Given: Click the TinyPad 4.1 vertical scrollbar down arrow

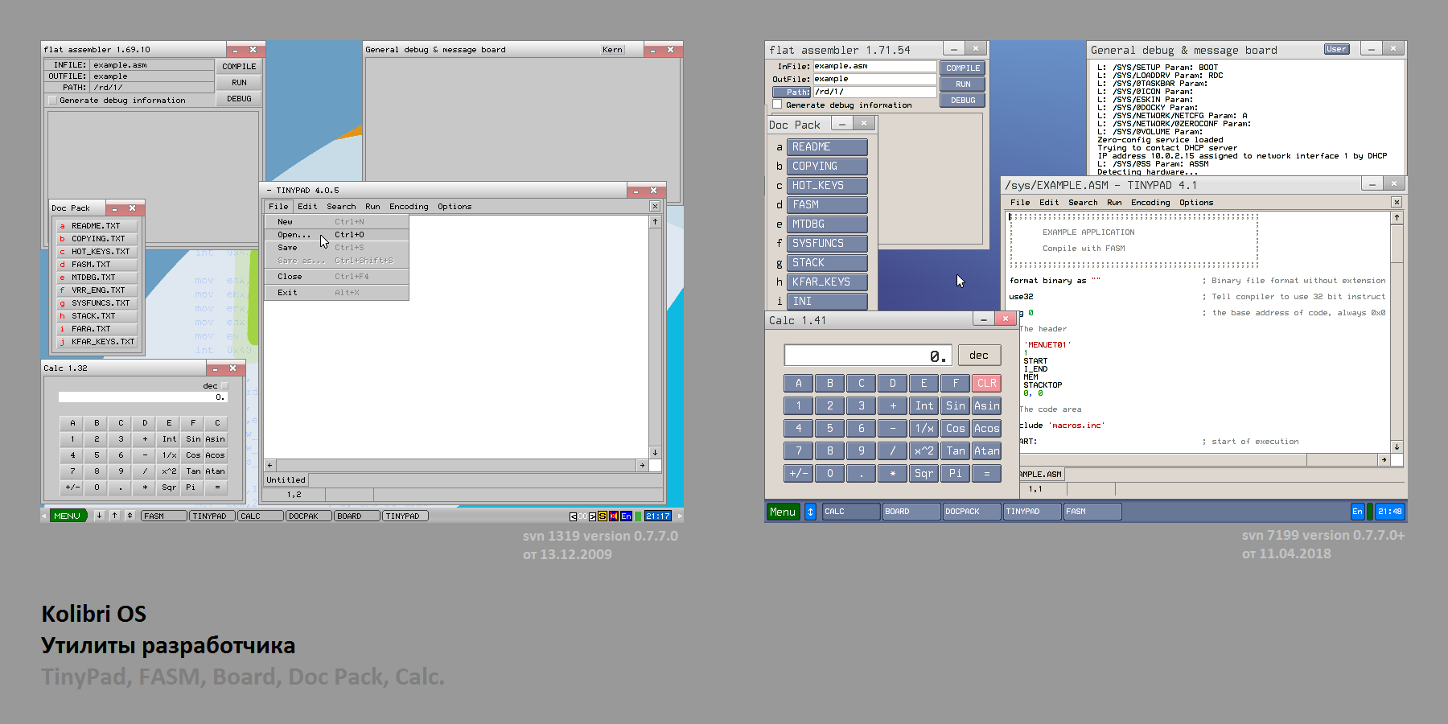Looking at the screenshot, I should (x=1397, y=446).
